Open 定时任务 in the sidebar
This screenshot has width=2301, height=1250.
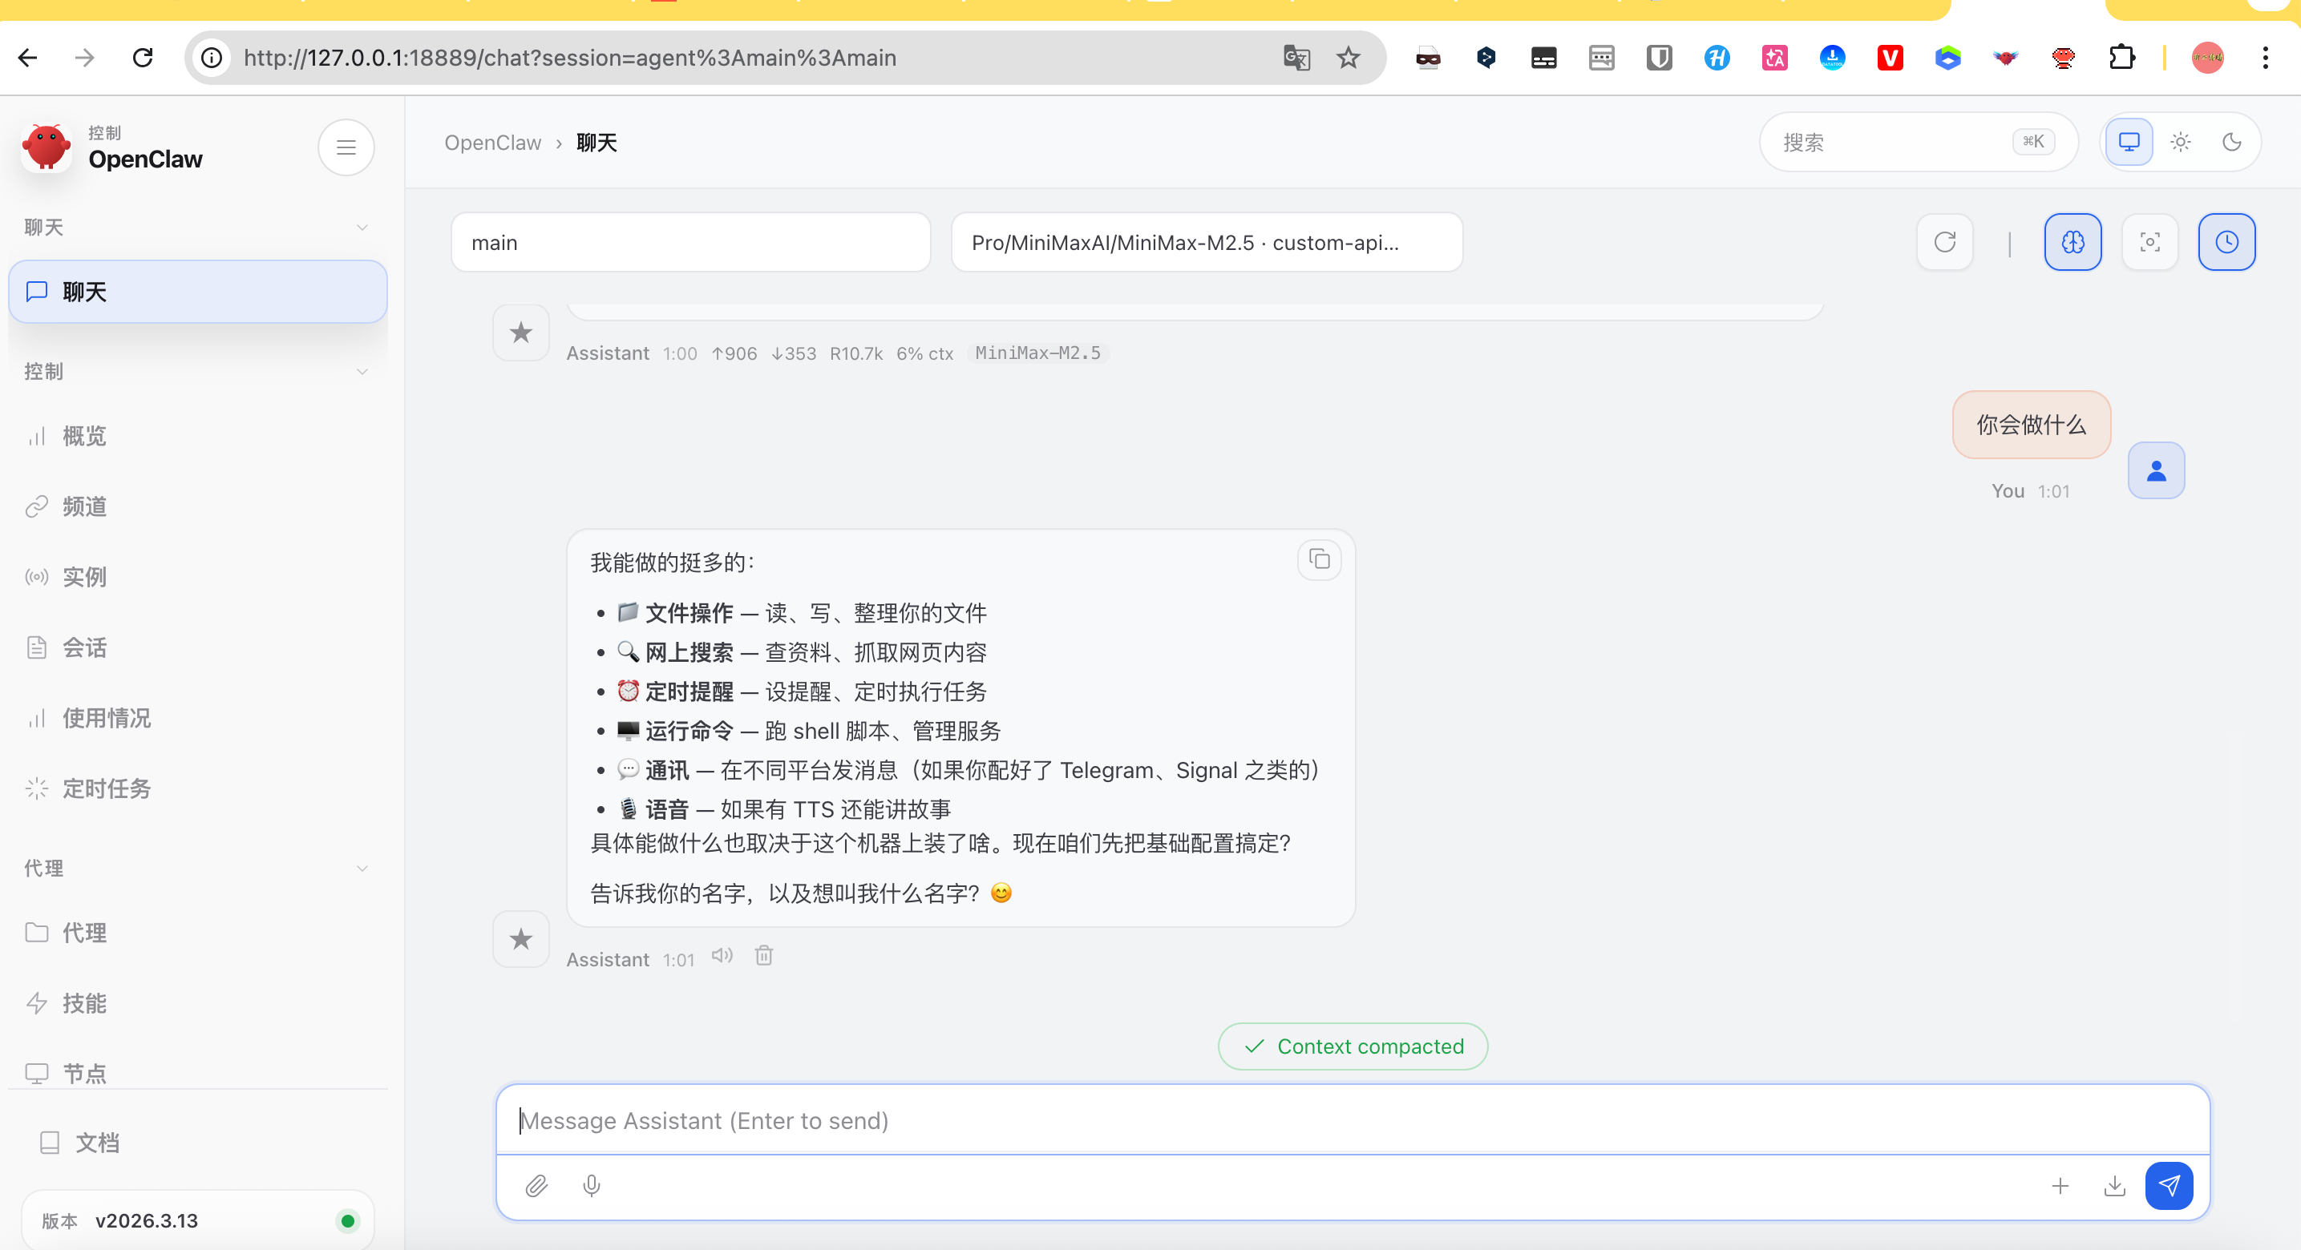click(x=107, y=788)
